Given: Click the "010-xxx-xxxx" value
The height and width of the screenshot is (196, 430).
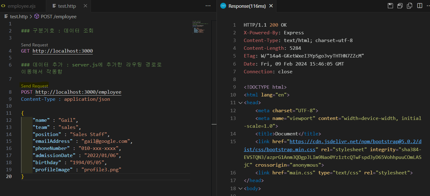Looking at the screenshot, I should pos(98,148).
